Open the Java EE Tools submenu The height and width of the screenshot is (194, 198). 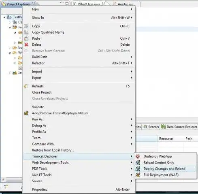click(x=79, y=175)
